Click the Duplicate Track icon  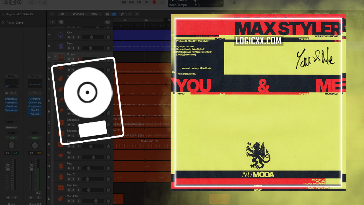pos(61,22)
